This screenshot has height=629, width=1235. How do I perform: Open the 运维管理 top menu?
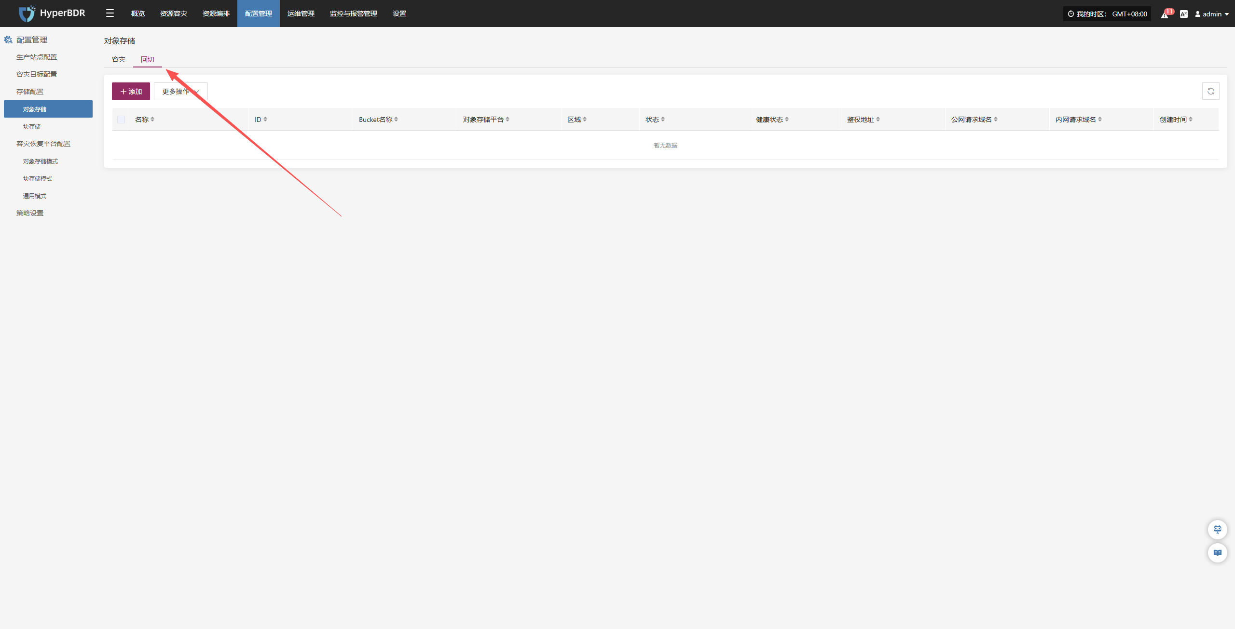[301, 13]
